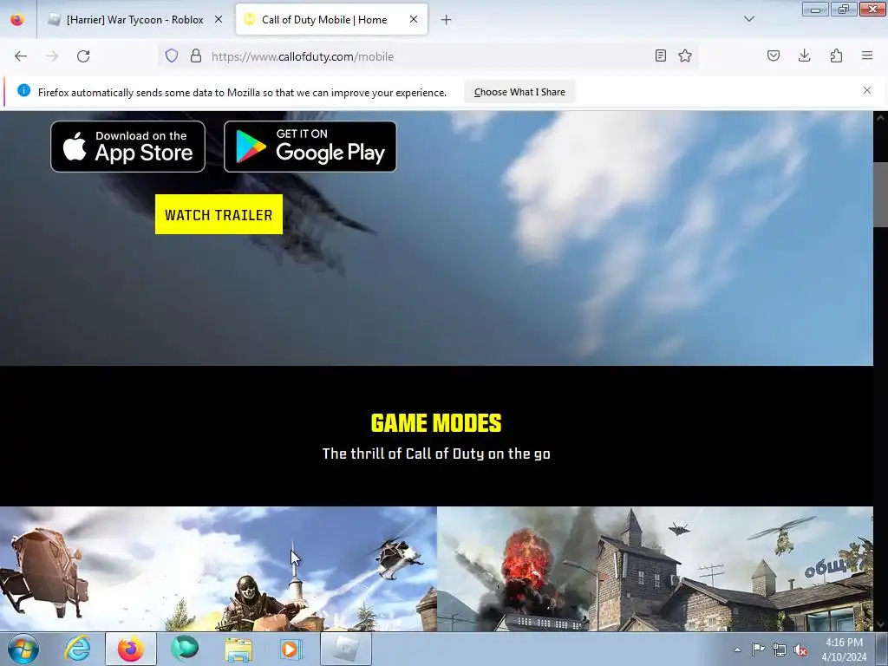Dismiss the Firefox data notification bar
Image resolution: width=888 pixels, height=666 pixels.
[x=867, y=90]
